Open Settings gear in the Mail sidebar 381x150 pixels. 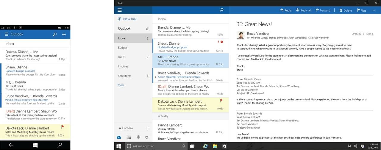pyautogui.click(x=147, y=137)
